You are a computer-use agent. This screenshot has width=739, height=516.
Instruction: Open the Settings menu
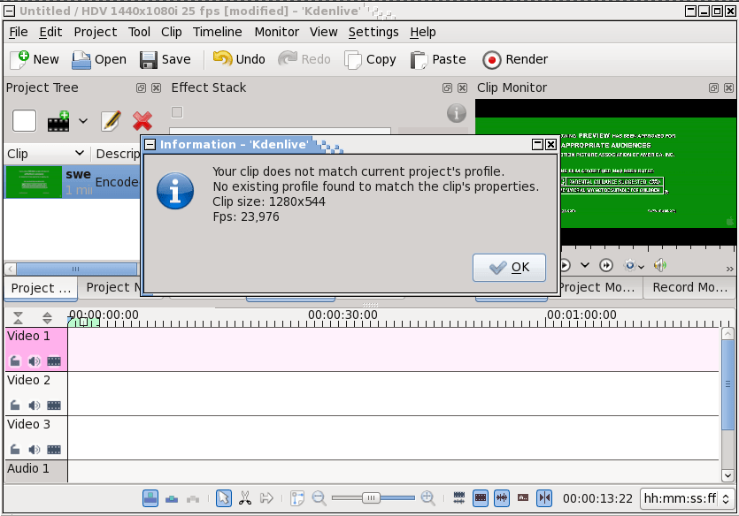[x=373, y=32]
